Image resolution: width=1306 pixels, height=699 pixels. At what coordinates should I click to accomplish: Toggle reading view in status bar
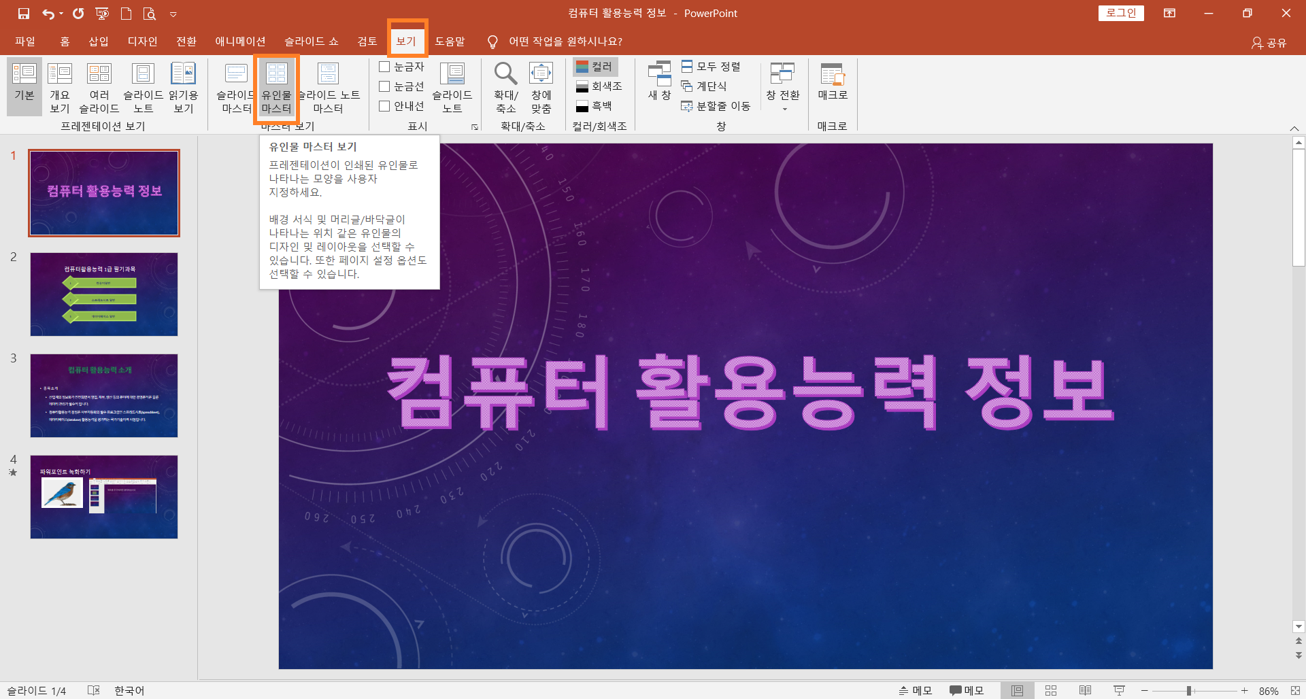click(1085, 690)
